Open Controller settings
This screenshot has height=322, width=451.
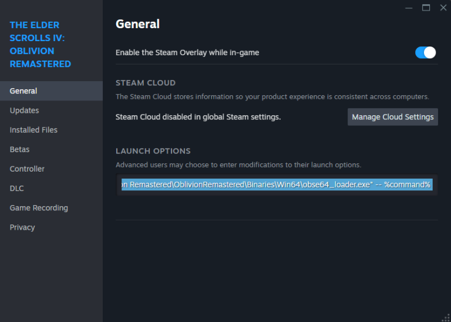coord(27,169)
